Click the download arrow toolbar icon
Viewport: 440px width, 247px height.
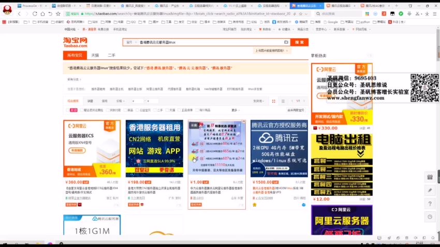coord(427,14)
